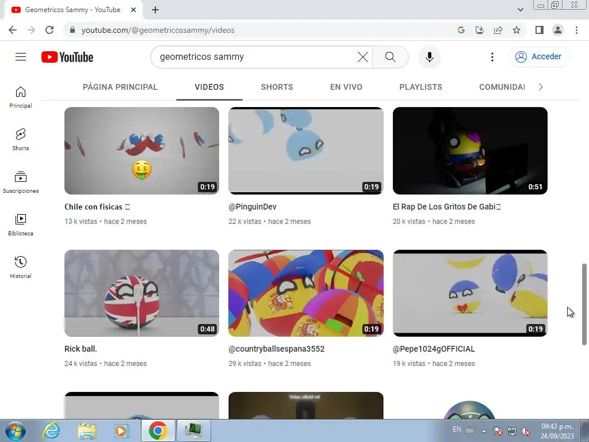Click the Acceder sign-in button

point(539,57)
